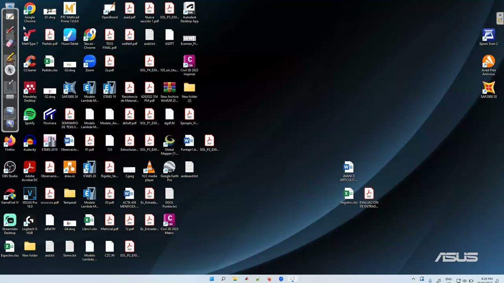The height and width of the screenshot is (283, 504).
Task: Select the CCleaner shortcut
Action: pos(30,63)
